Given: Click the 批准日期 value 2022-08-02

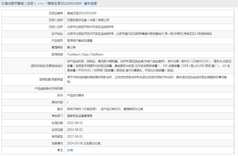Looking at the screenshot, I should pos(75,123).
